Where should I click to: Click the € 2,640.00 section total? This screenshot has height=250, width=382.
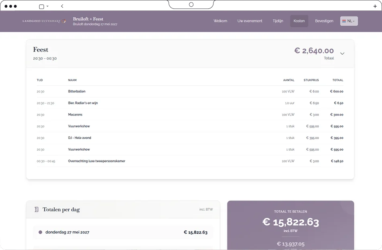[x=314, y=51]
